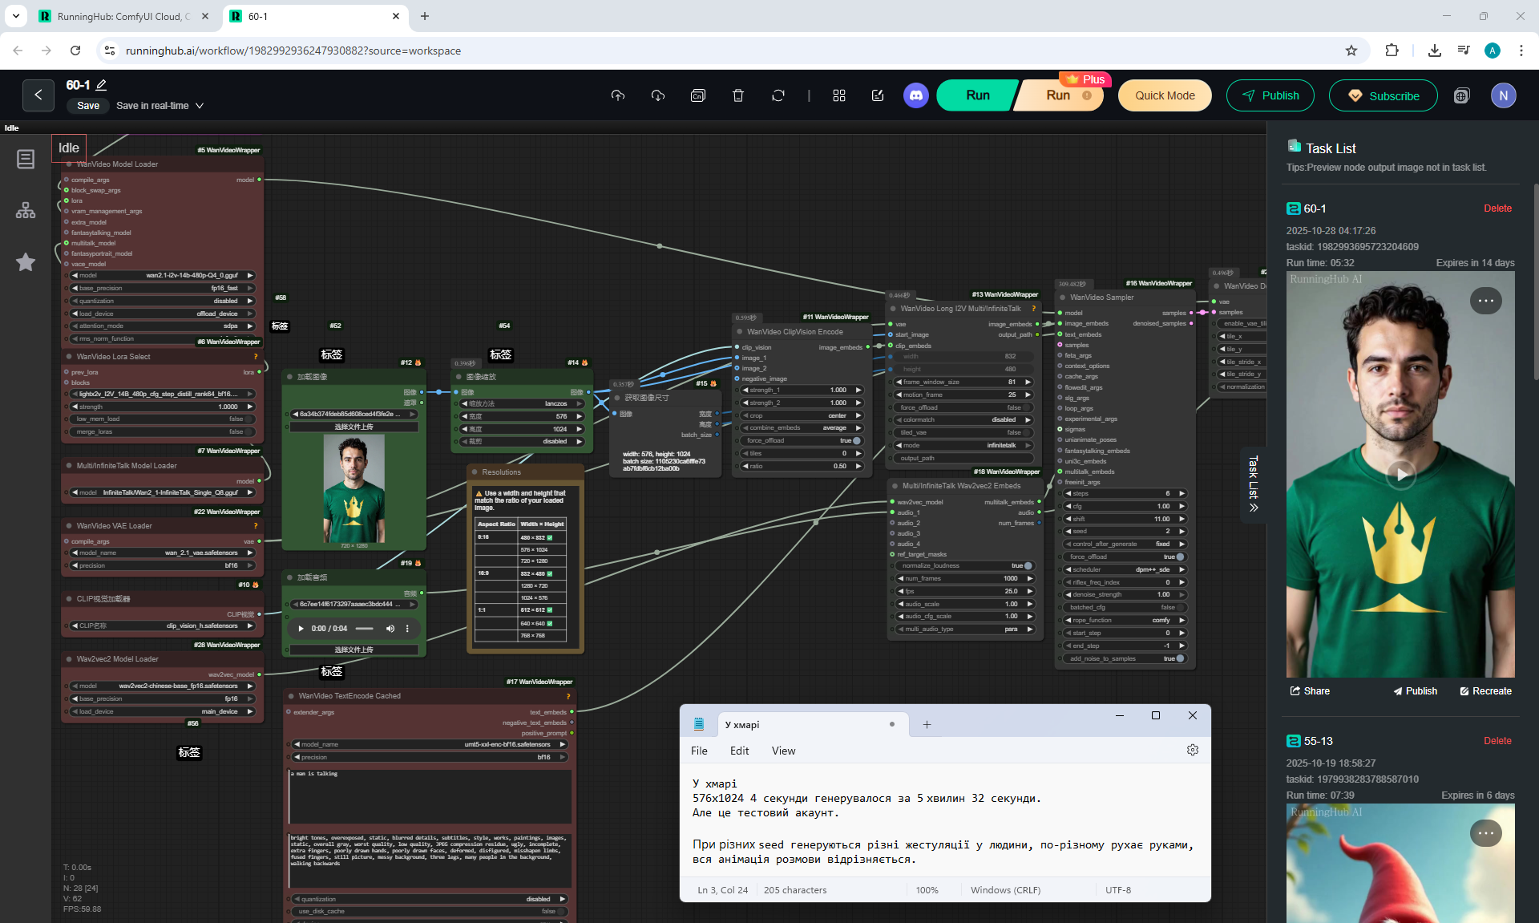Open the Edit menu in Notepad
Screen dimensions: 1539x923
point(739,751)
